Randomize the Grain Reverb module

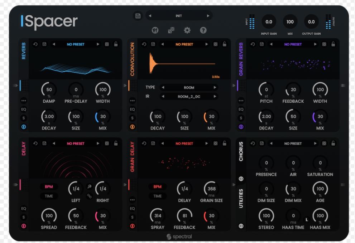point(324,44)
